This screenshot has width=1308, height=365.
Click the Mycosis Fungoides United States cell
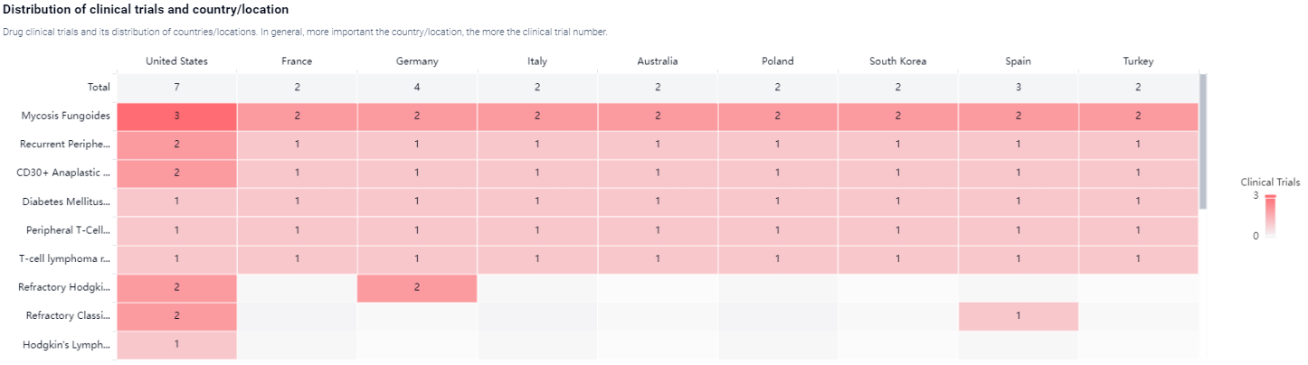[176, 117]
